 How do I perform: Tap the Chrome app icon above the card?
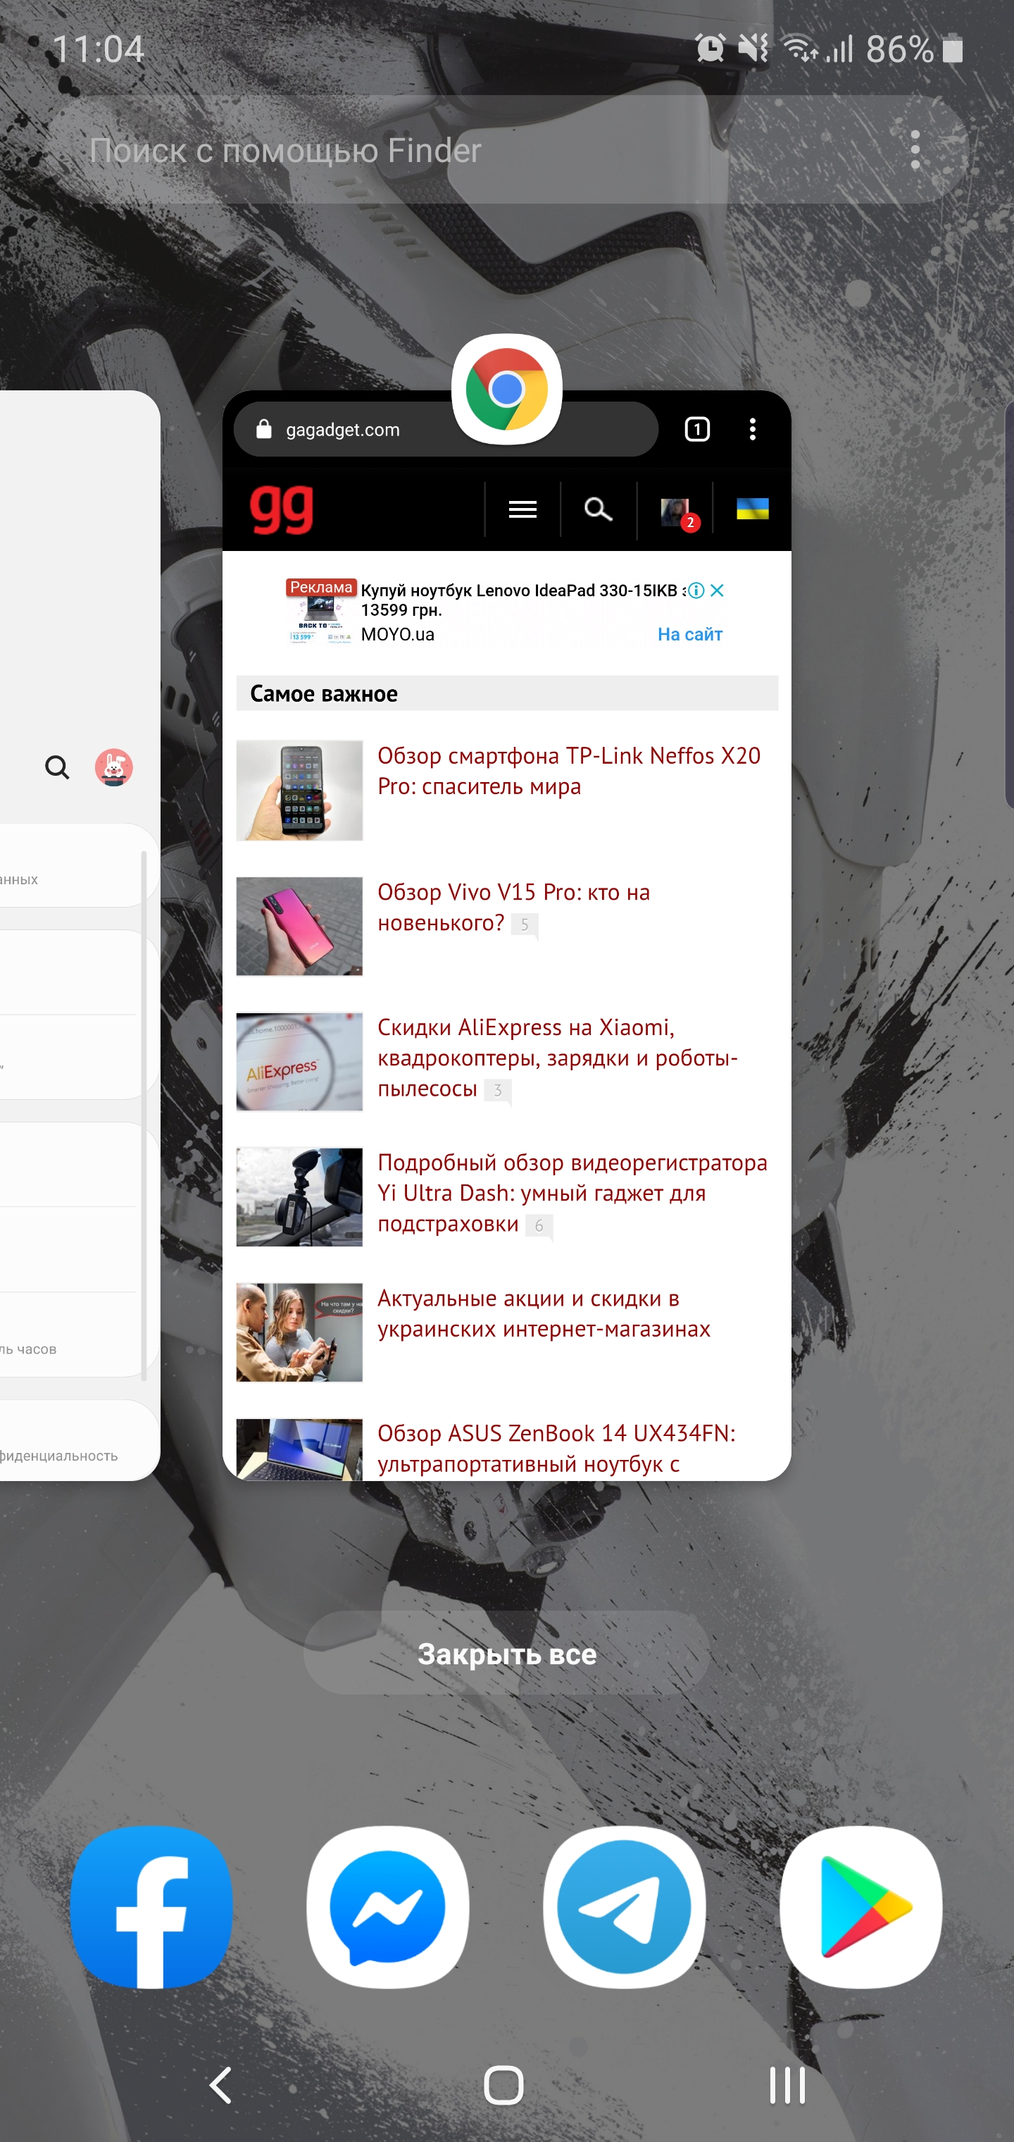(x=506, y=389)
